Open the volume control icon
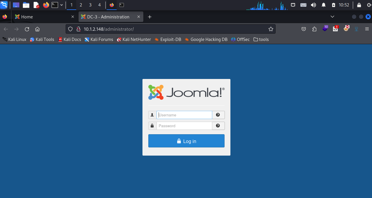This screenshot has height=198, width=372. (x=313, y=5)
